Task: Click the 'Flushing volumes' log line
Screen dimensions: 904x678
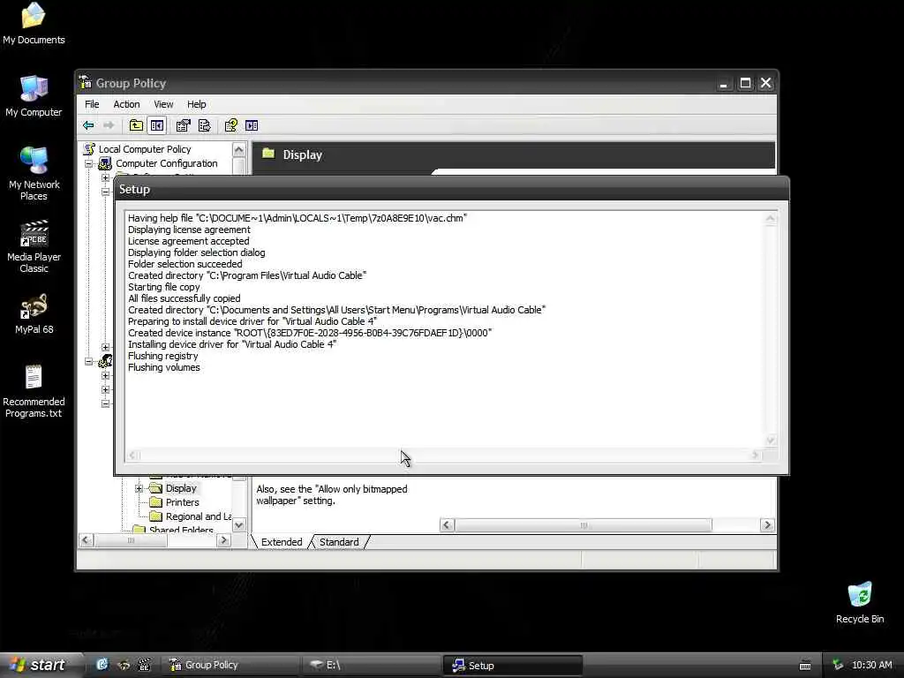Action: tap(163, 367)
